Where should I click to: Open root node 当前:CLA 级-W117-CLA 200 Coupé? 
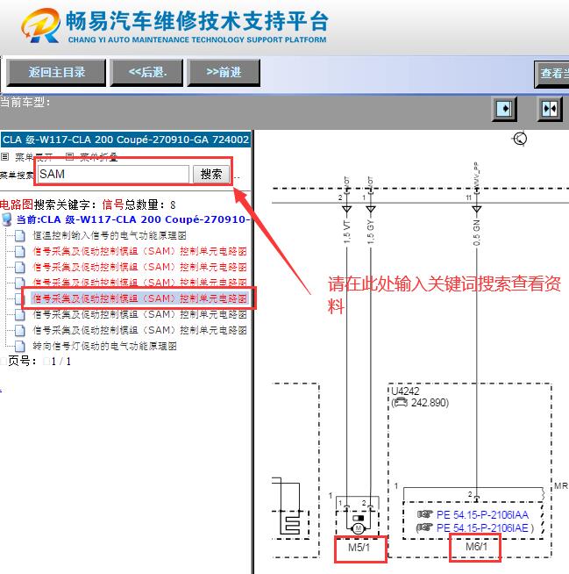tap(133, 219)
